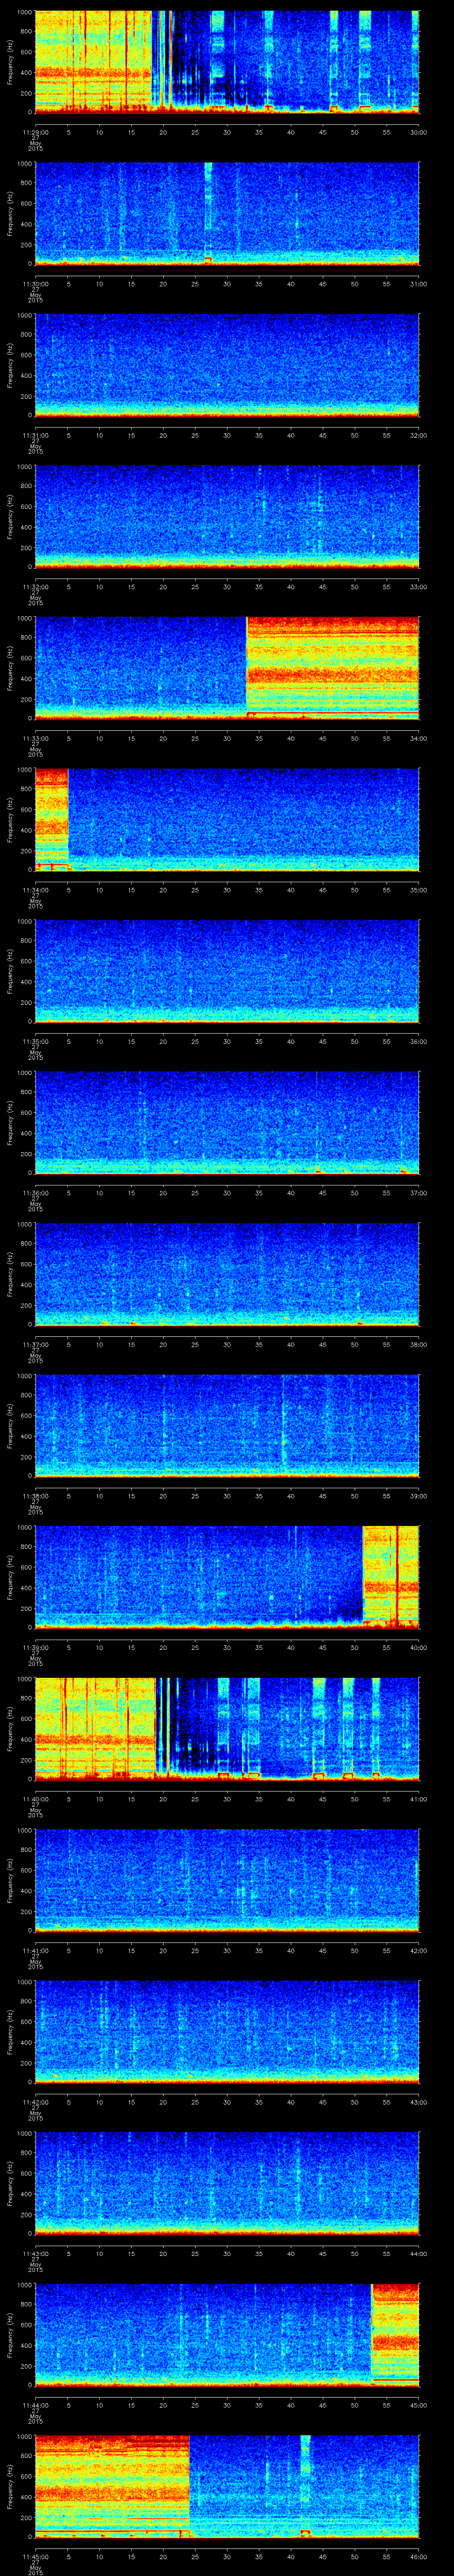The width and height of the screenshot is (454, 2576).
Task: Click the '11:32:00' time axis label
Action: click(35, 587)
